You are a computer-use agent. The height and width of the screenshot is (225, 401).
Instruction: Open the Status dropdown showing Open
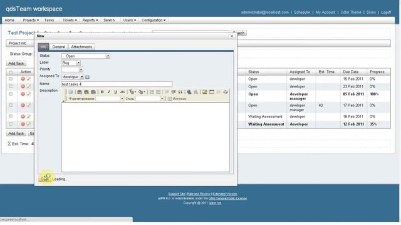pyautogui.click(x=86, y=56)
